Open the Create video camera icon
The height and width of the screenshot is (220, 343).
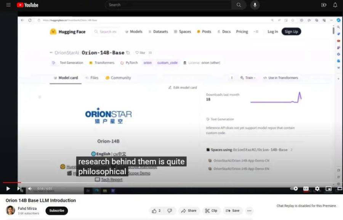pos(324,5)
